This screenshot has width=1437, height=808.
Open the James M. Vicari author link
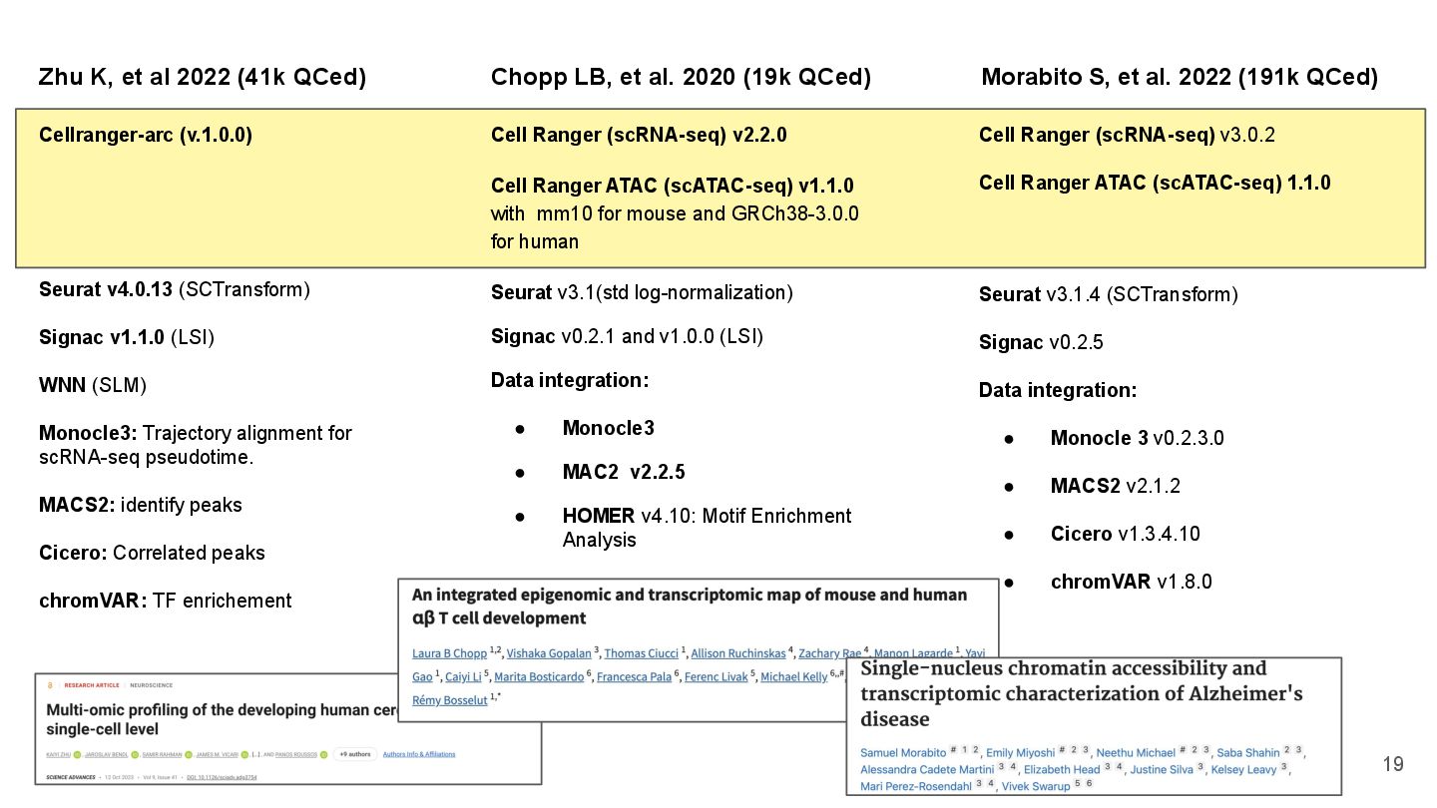coord(217,754)
